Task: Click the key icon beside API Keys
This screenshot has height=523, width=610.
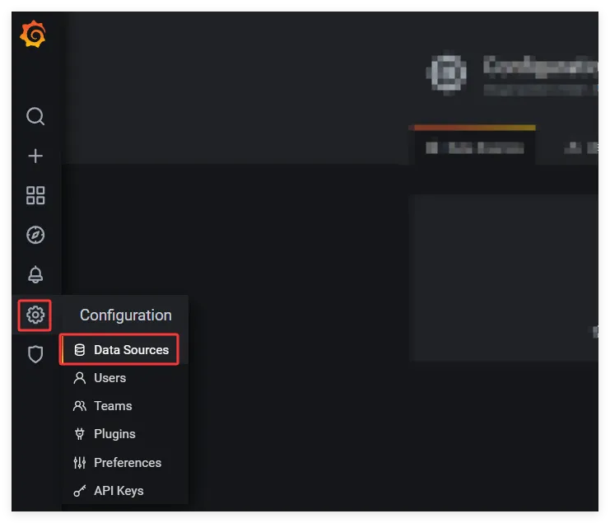Action: (x=80, y=491)
